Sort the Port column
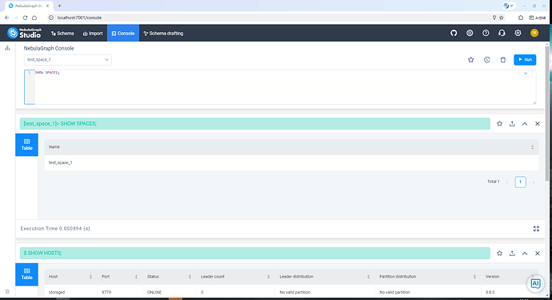This screenshot has height=300, width=552. click(x=136, y=277)
